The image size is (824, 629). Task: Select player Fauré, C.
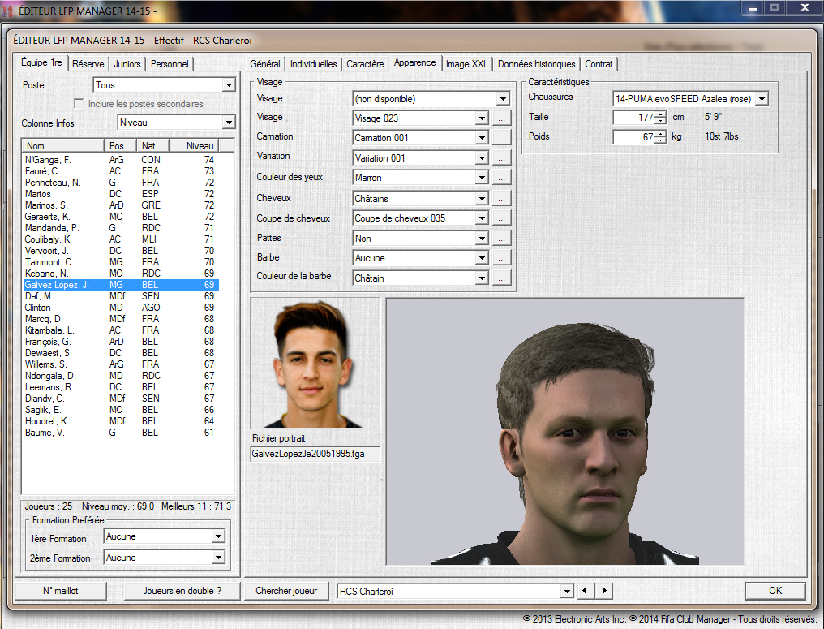pos(120,171)
